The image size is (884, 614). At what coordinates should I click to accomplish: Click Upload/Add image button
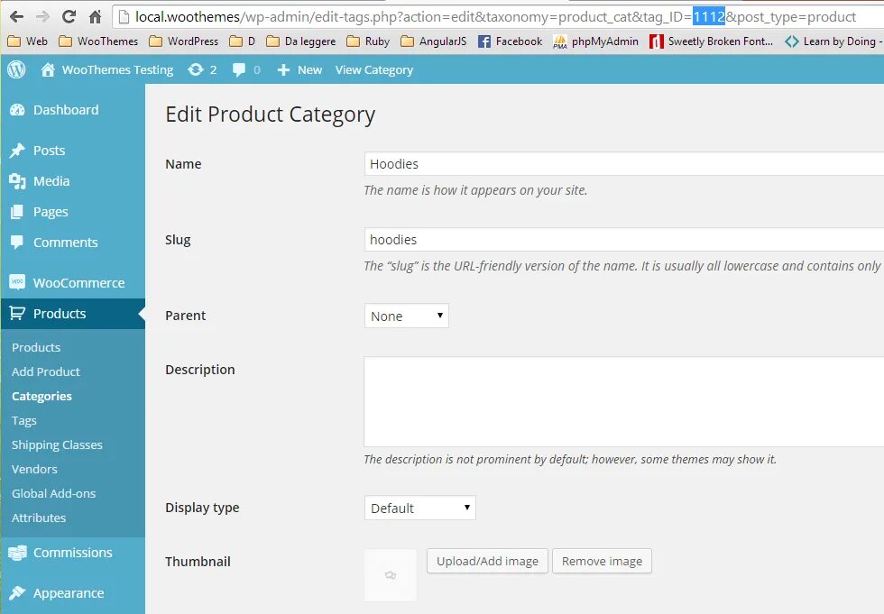[487, 561]
